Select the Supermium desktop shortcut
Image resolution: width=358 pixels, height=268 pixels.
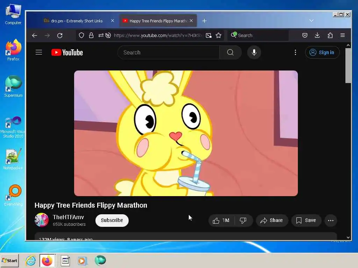coord(13,87)
